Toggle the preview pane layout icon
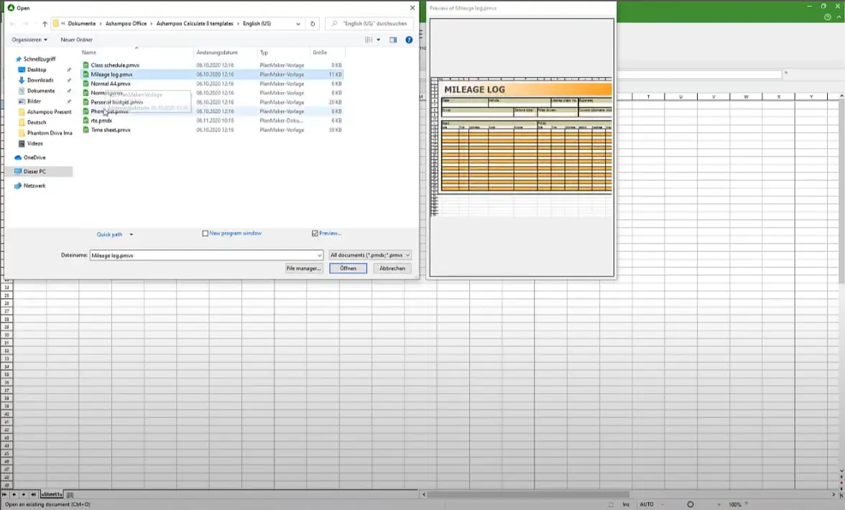The width and height of the screenshot is (845, 510). pyautogui.click(x=393, y=40)
